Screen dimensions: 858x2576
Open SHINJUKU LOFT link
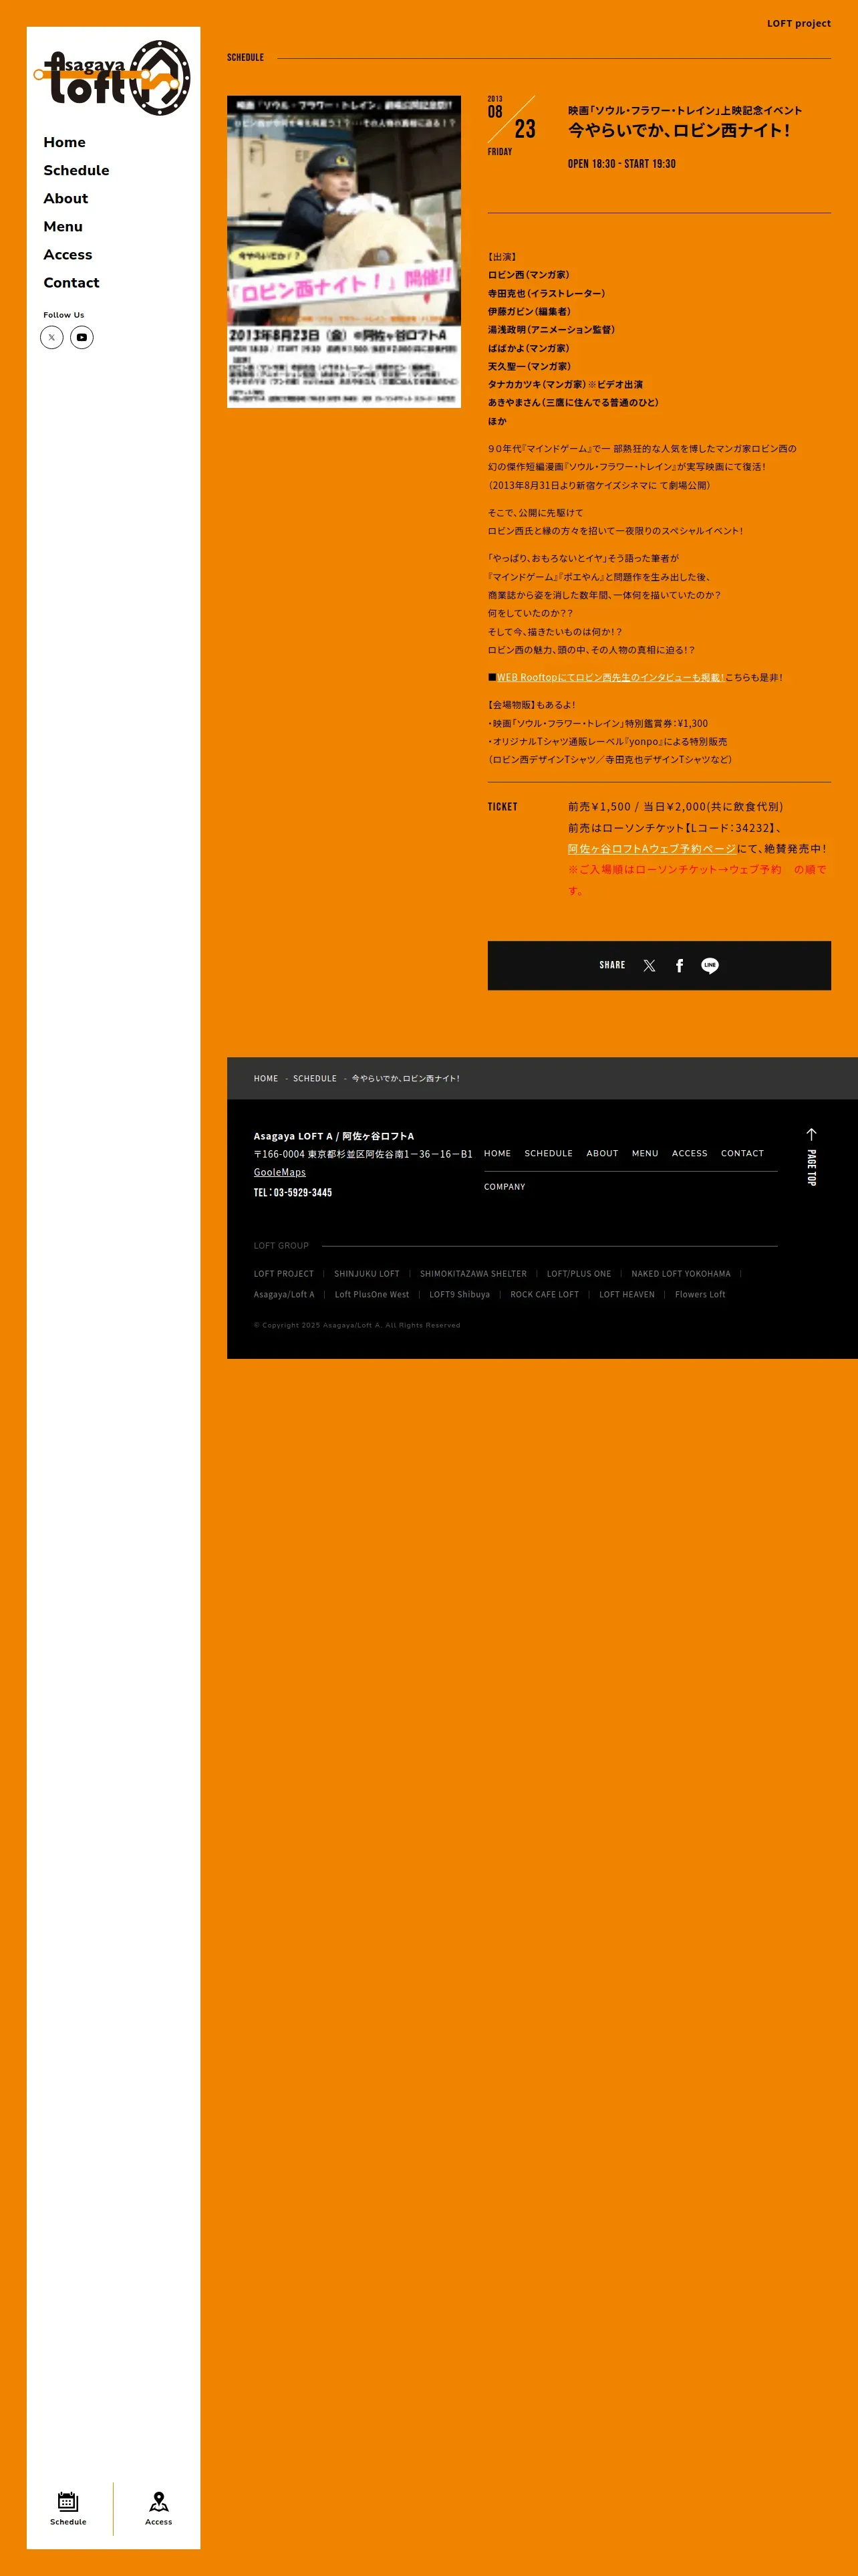click(367, 1274)
